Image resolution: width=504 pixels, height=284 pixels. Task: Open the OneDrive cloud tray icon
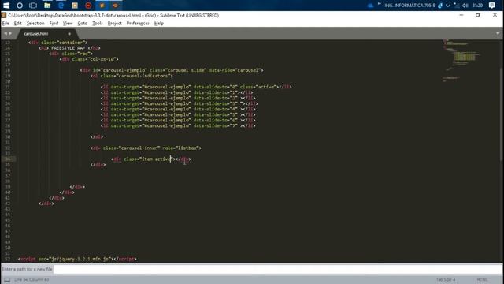[370, 6]
